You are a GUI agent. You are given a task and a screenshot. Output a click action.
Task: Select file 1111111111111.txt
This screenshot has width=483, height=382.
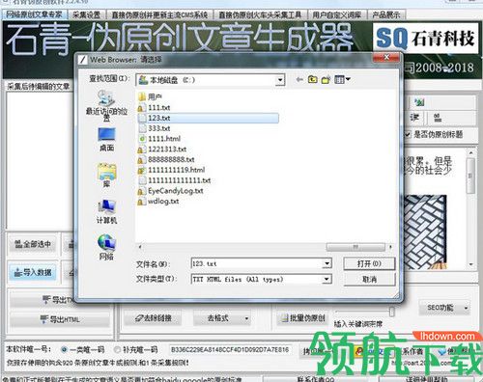click(175, 180)
